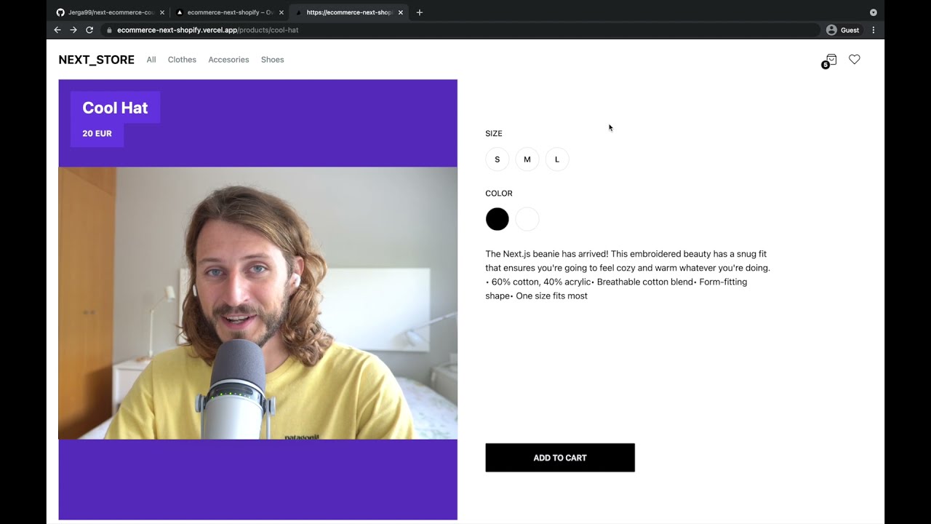Click the browser forward arrow
The width and height of the screenshot is (931, 524).
coord(73,30)
